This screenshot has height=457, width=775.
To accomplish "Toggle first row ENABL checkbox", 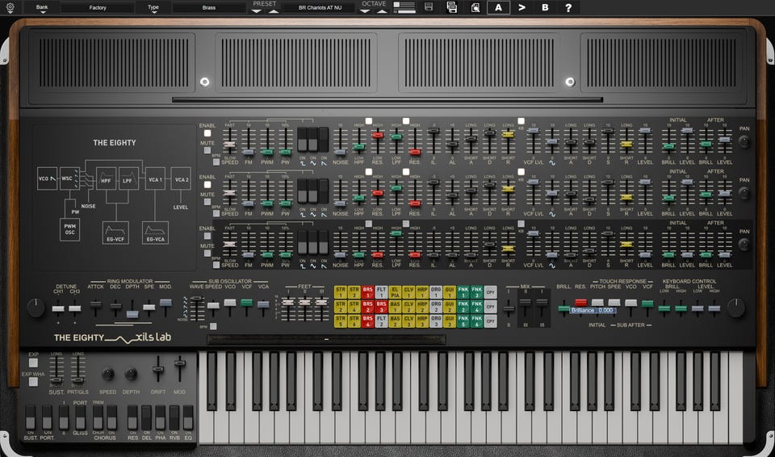I will click(207, 133).
